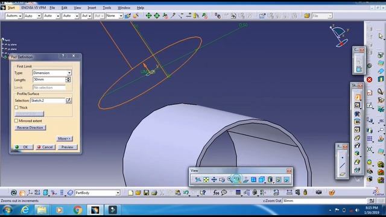The height and width of the screenshot is (217, 386).
Task: Click the Fit All In icon
Action: [x=206, y=180]
